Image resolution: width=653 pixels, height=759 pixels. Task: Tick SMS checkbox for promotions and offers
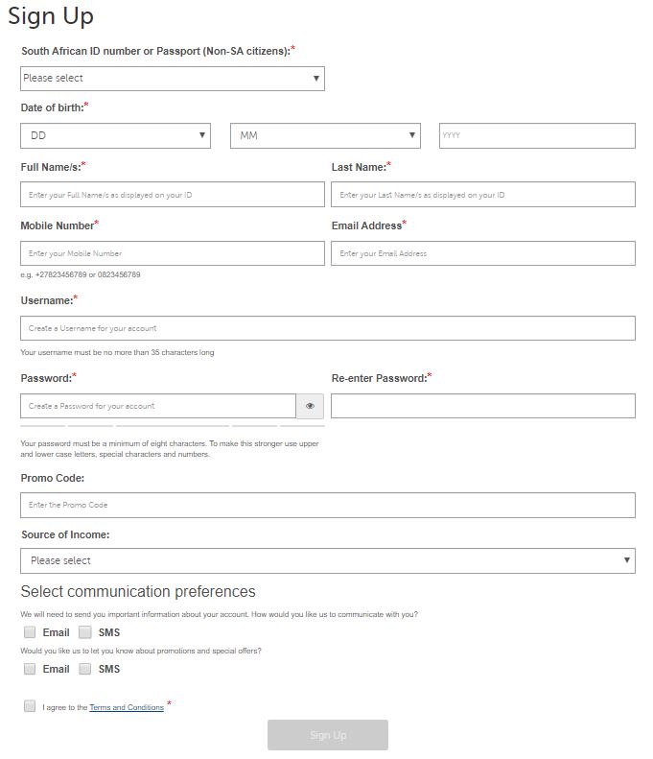click(85, 669)
